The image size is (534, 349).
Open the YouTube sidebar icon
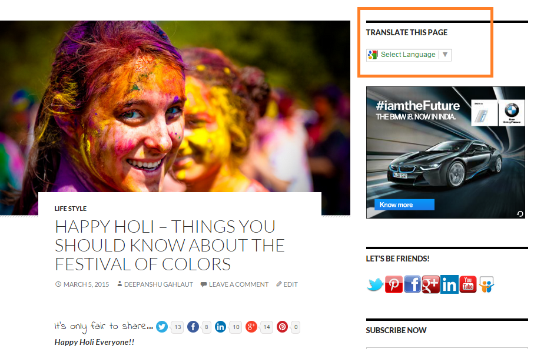tap(468, 284)
